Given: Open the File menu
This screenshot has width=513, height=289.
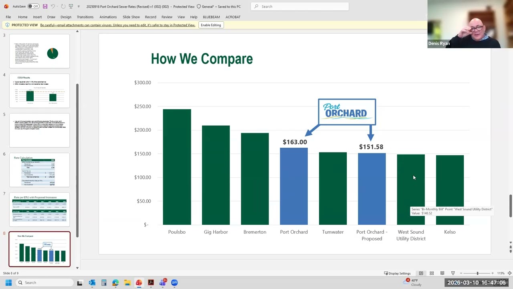Looking at the screenshot, I should pos(8,17).
